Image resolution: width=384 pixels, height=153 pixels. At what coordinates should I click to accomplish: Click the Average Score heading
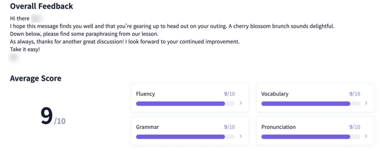tap(35, 78)
